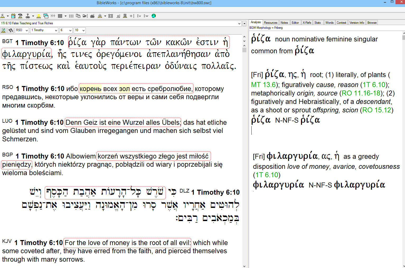The image size is (405, 268).
Task: Click the KJV version label
Action: (x=7, y=241)
